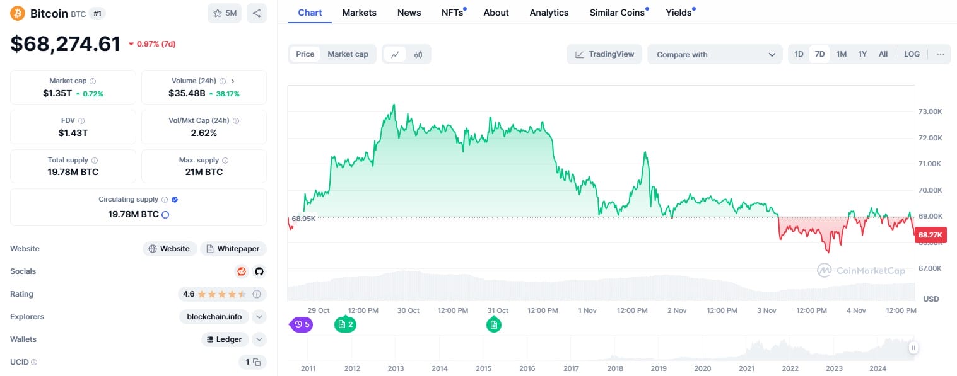957x376 pixels.
Task: Open the TradingView chart button
Action: tap(604, 54)
